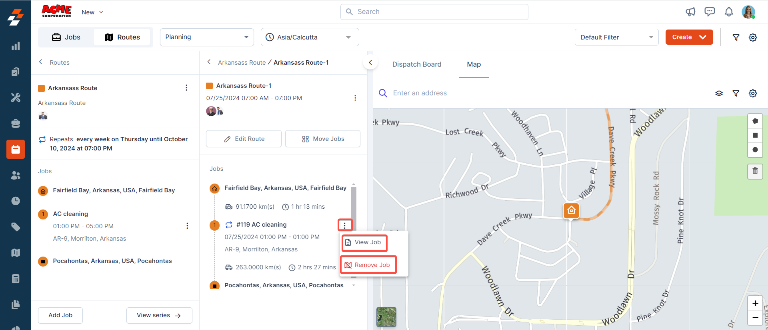Viewport: 768px width, 330px height.
Task: Click the Arkansass Route-1 orange color swatch
Action: (x=209, y=86)
